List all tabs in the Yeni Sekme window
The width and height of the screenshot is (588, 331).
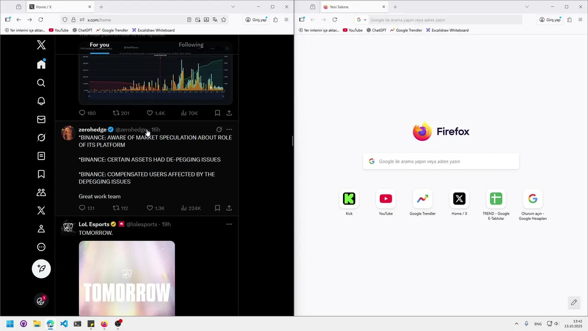tap(527, 7)
